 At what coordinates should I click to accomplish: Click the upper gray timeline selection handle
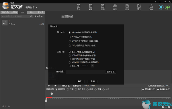coord(52,94)
